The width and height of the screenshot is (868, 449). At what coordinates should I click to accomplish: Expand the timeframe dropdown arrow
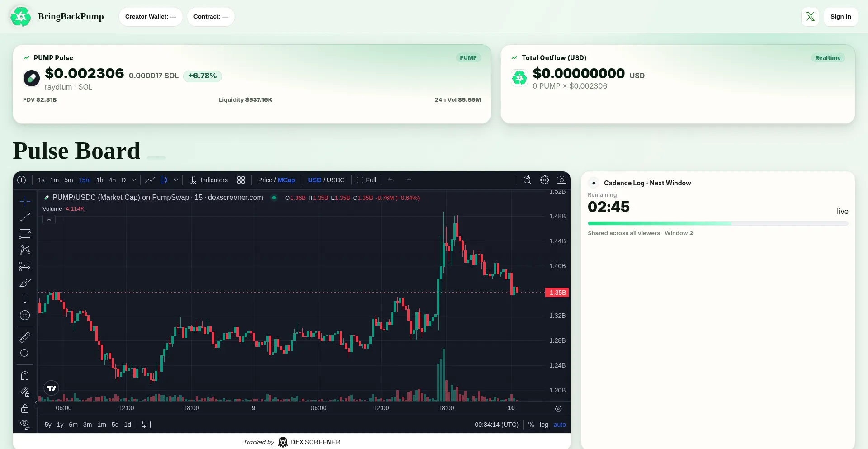click(x=134, y=180)
